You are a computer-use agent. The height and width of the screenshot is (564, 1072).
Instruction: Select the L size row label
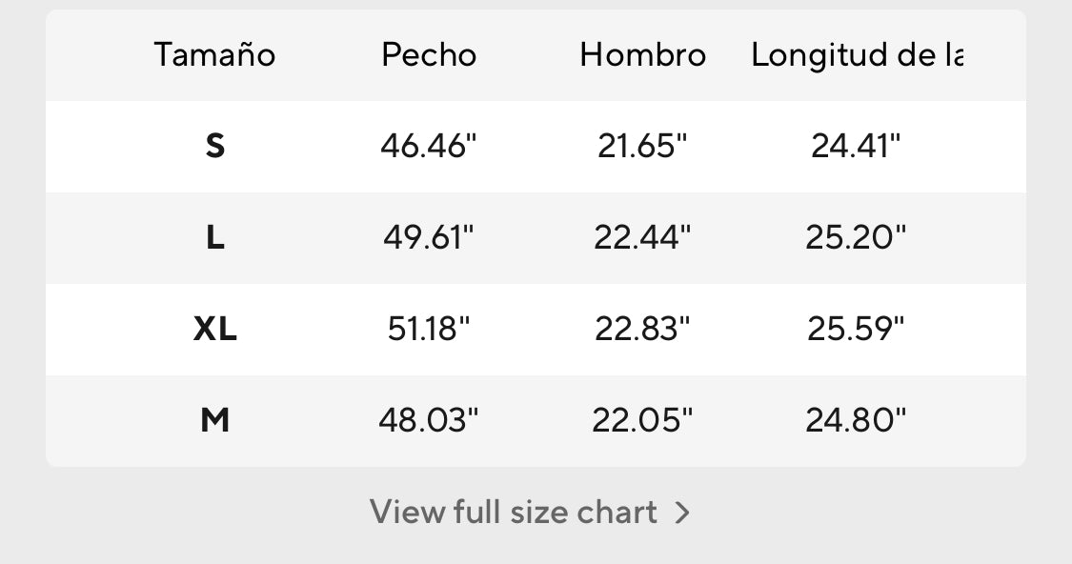[x=214, y=238]
